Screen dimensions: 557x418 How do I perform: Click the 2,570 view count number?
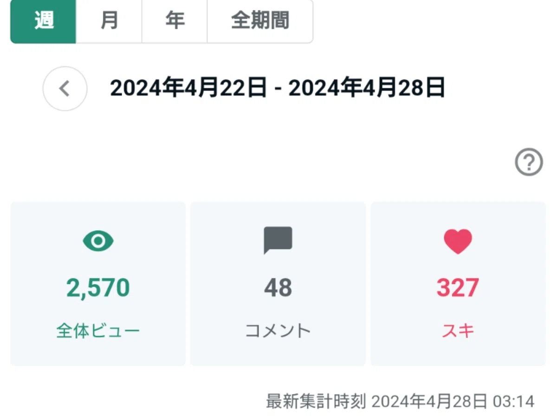click(x=98, y=288)
